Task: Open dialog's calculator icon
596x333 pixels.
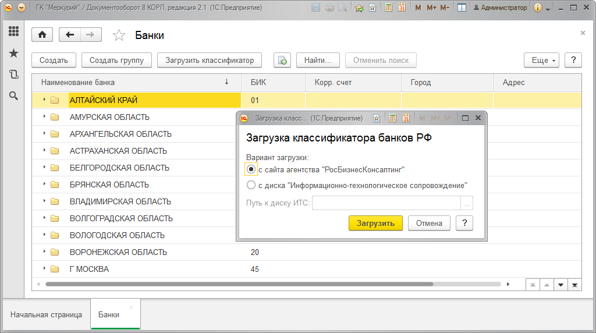Action: pyautogui.click(x=393, y=118)
